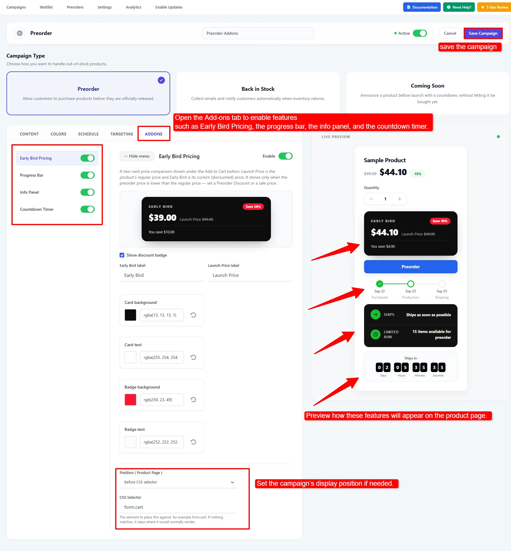
Task: Open the ADDONS tab
Action: tap(154, 134)
